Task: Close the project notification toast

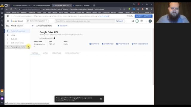Action: (x=101, y=99)
